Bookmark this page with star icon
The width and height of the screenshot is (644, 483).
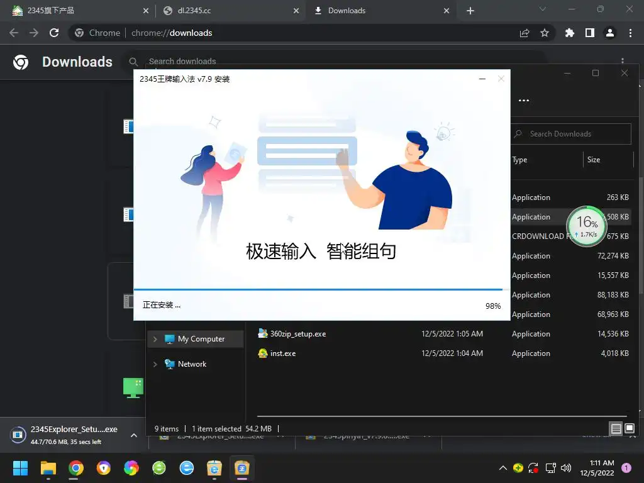545,33
